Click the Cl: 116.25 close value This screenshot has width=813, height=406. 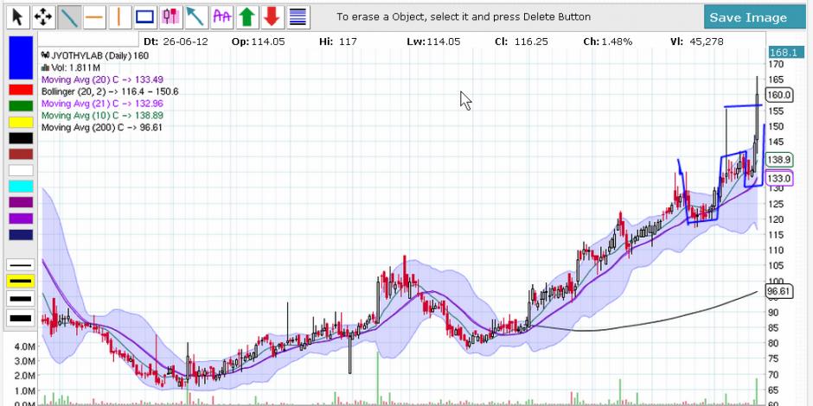click(521, 42)
